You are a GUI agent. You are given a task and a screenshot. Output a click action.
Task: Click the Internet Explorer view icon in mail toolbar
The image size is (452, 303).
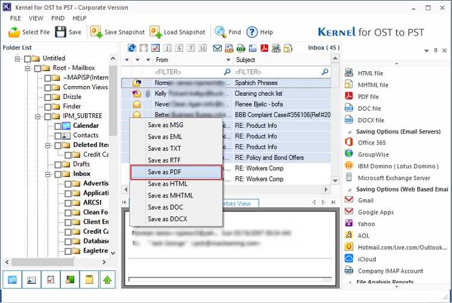pos(132,48)
